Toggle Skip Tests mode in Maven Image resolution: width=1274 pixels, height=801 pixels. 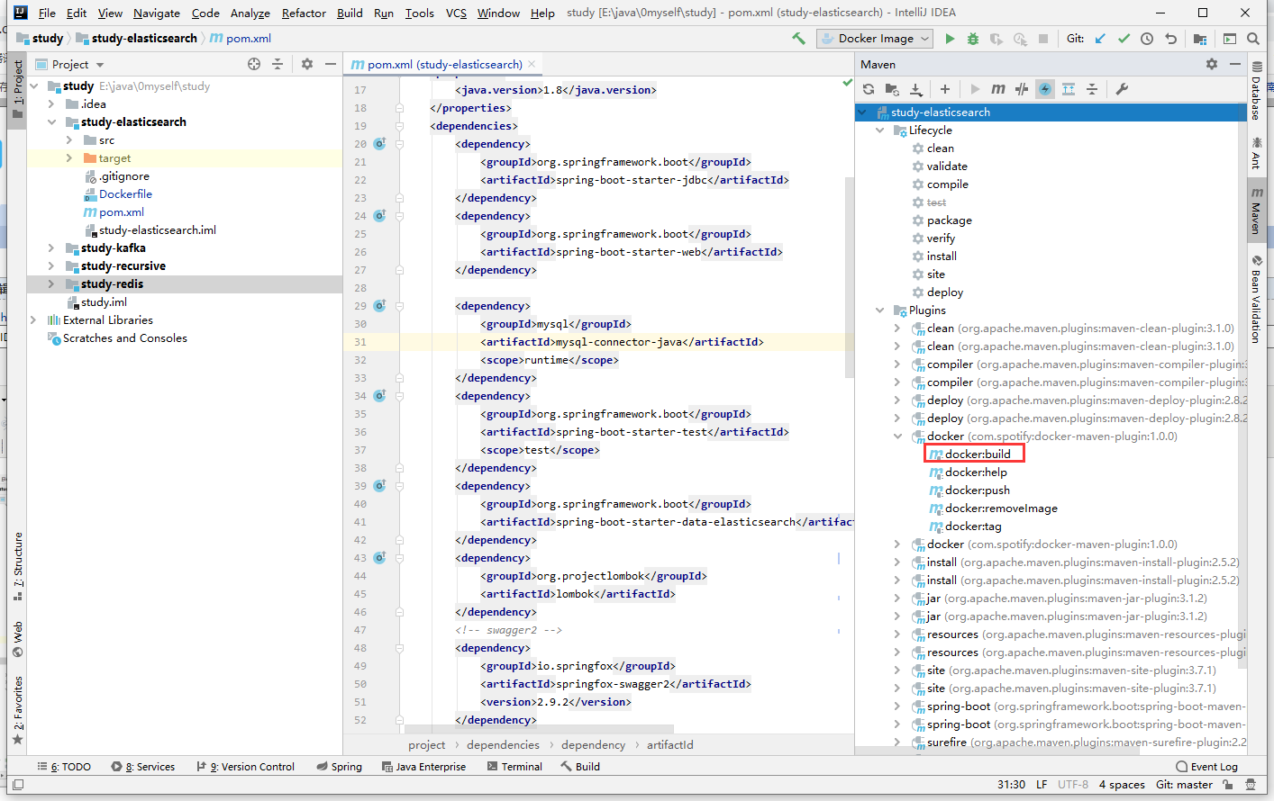click(1045, 89)
